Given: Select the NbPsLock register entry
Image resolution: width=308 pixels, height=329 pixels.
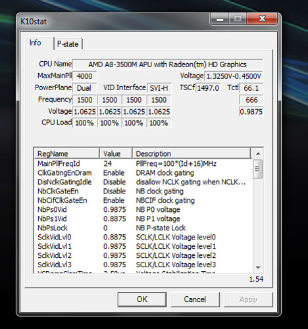Looking at the screenshot, I should point(143,228).
